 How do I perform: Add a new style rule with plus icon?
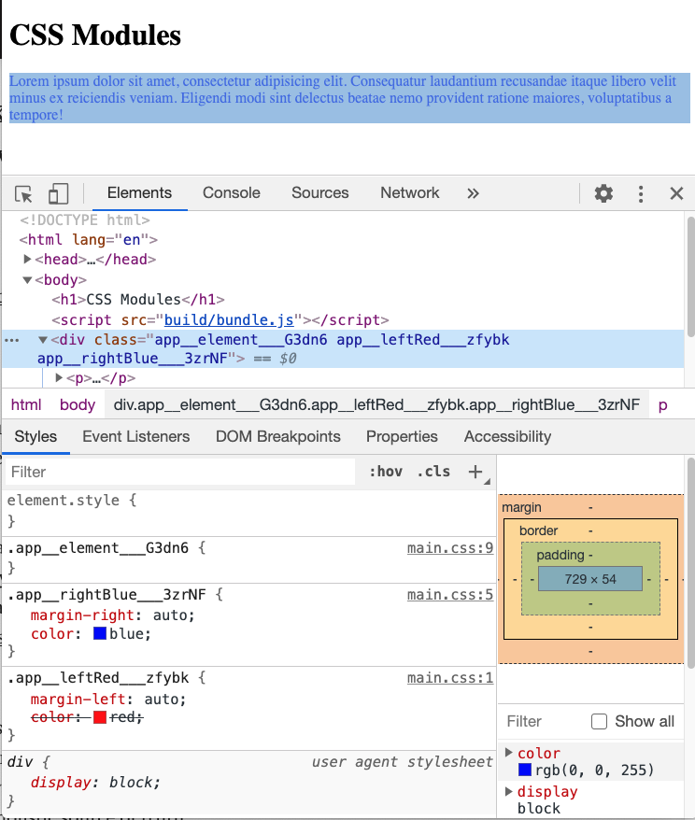point(475,472)
